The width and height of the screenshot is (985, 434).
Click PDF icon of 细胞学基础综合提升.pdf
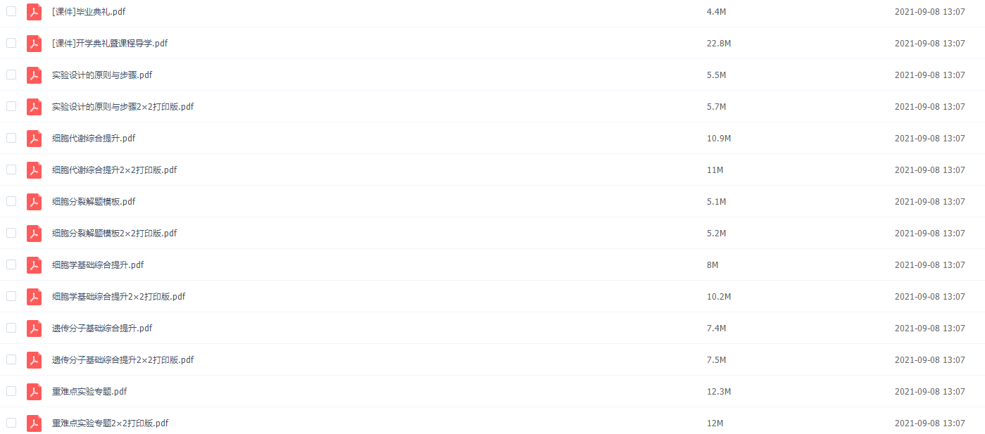[x=34, y=265]
